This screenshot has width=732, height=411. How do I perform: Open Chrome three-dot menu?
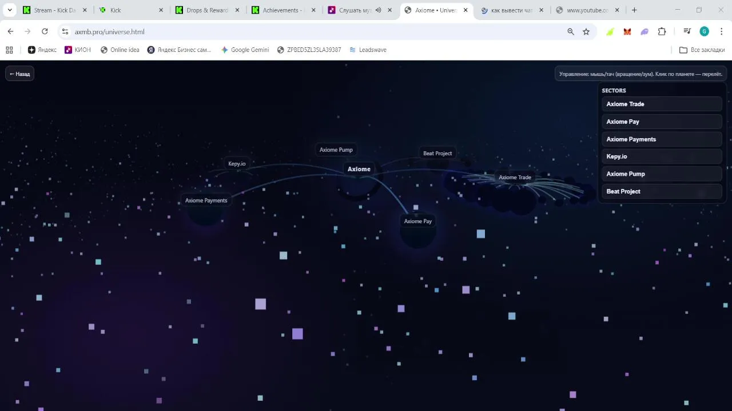pos(722,31)
